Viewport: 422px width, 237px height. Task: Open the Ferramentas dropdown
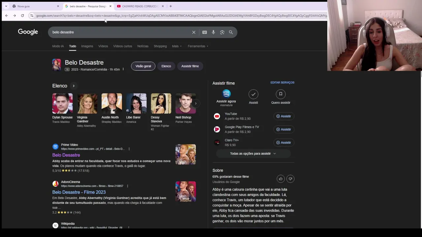(198, 46)
